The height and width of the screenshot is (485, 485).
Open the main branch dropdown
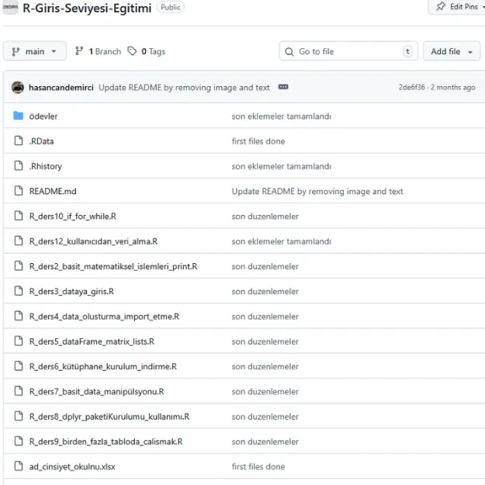[35, 51]
